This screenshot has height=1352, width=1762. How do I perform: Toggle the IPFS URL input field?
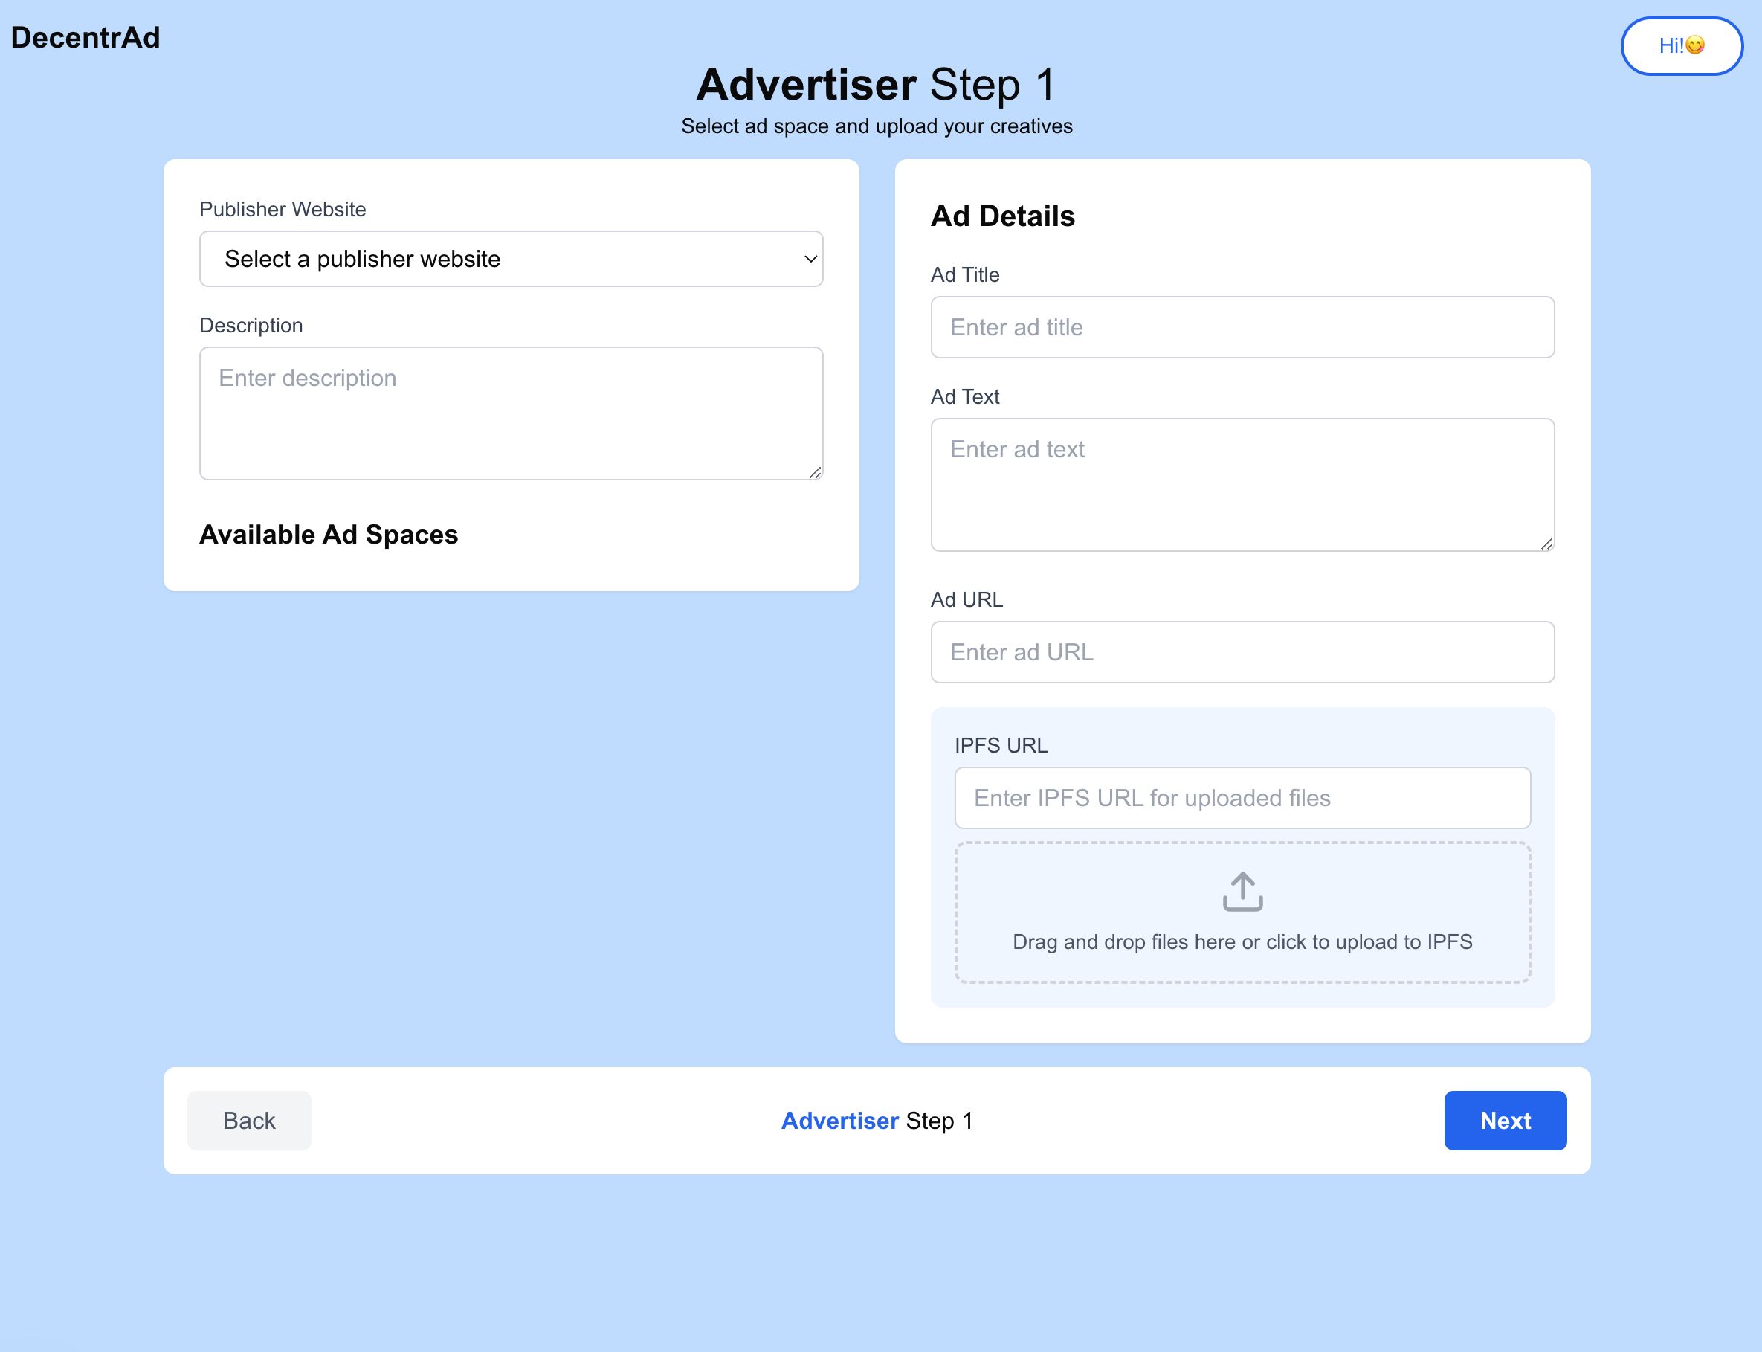[x=1242, y=796]
